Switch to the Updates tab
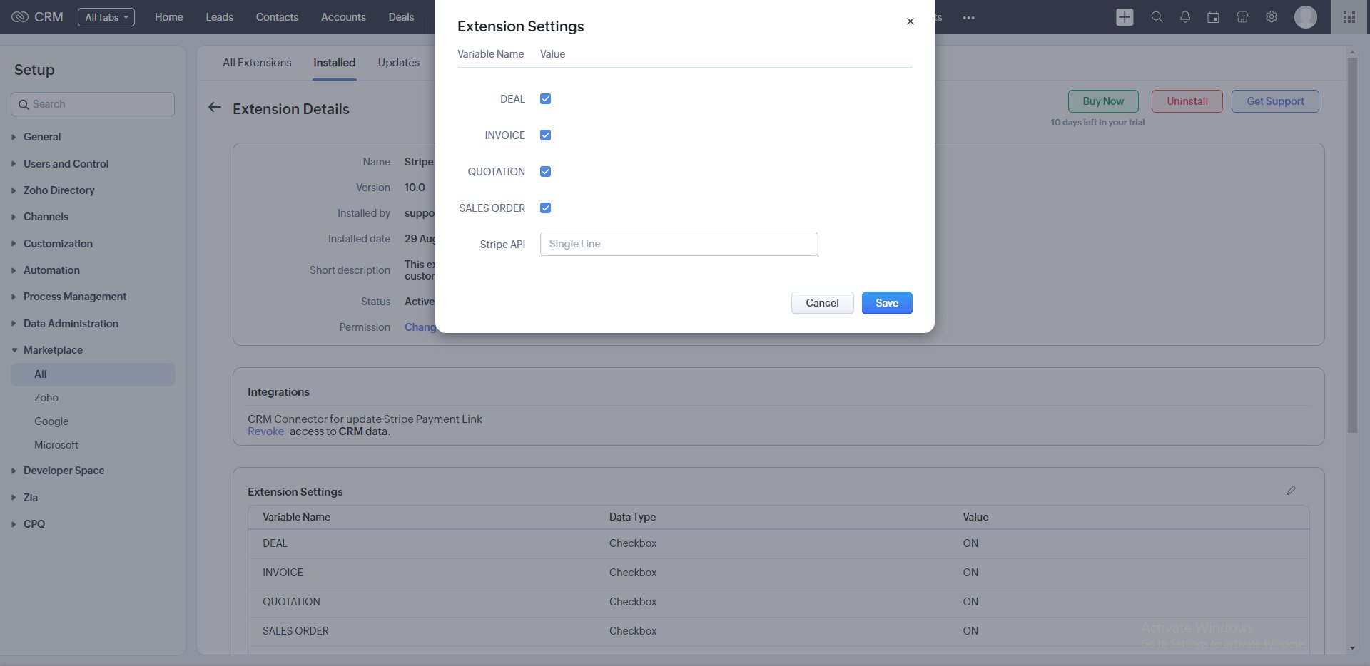 point(399,63)
